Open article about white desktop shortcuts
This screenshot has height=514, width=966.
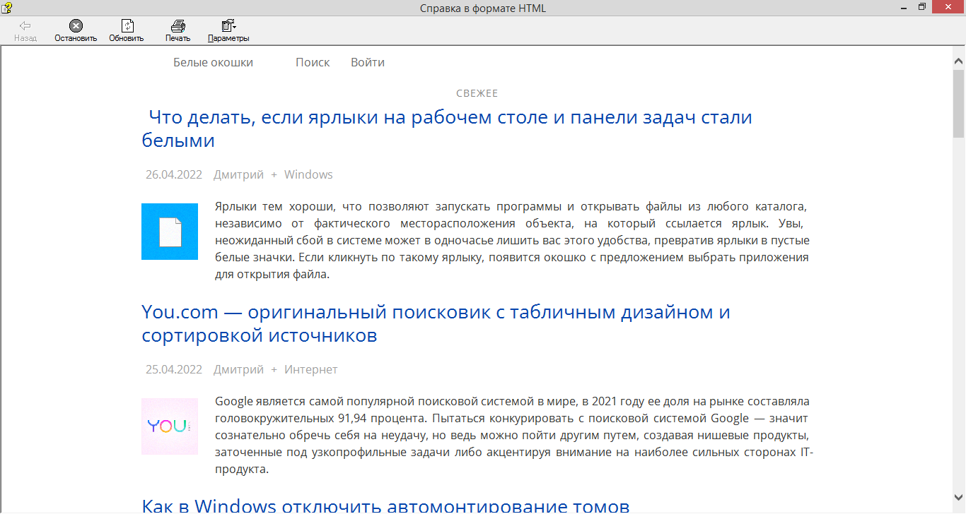[447, 128]
